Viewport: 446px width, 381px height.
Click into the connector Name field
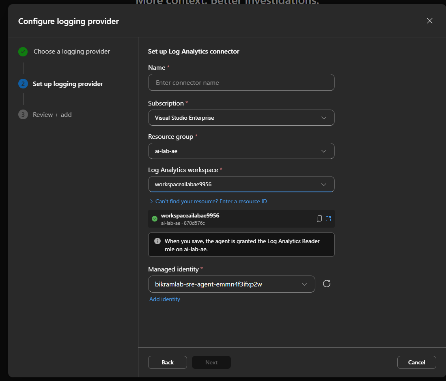pyautogui.click(x=241, y=82)
